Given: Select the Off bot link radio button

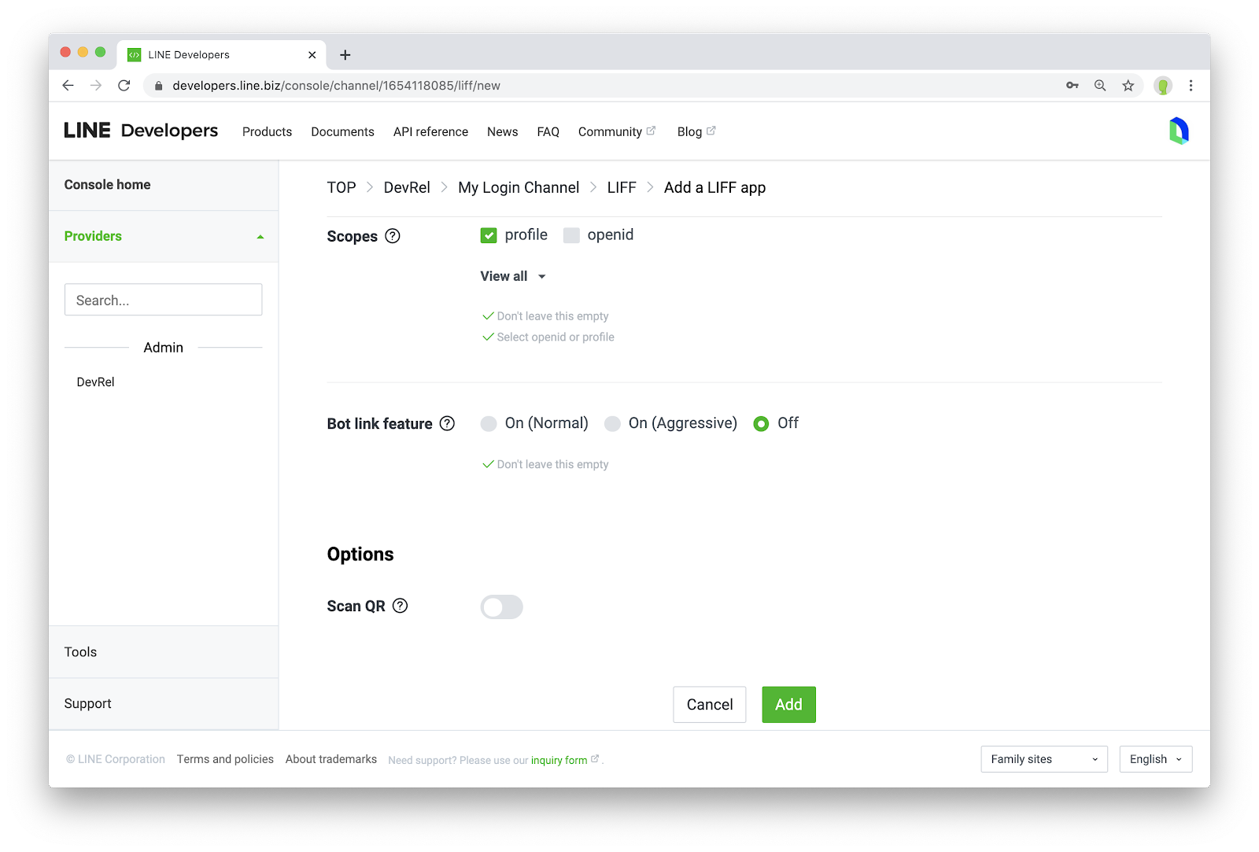Looking at the screenshot, I should (x=761, y=424).
